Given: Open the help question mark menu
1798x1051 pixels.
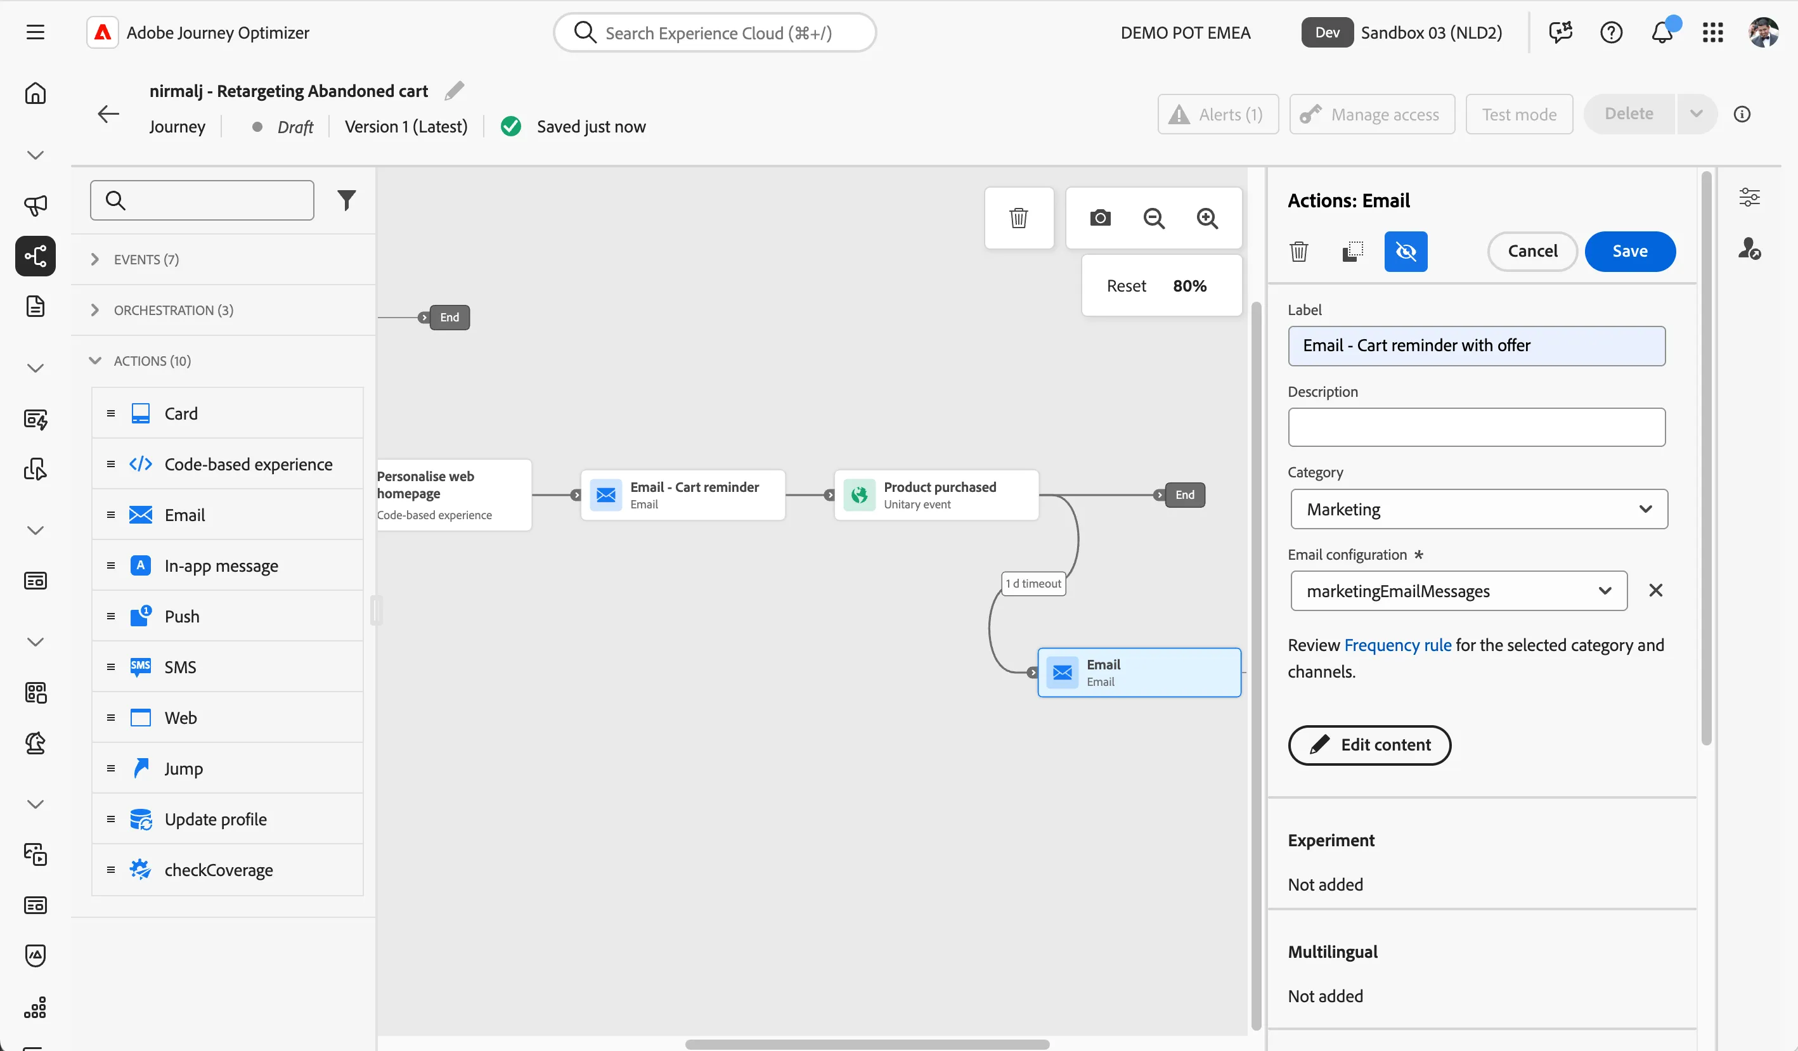Looking at the screenshot, I should pyautogui.click(x=1611, y=32).
